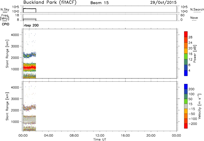Click the 'Time UT' axis title
This screenshot has height=141, width=204.
(100, 139)
